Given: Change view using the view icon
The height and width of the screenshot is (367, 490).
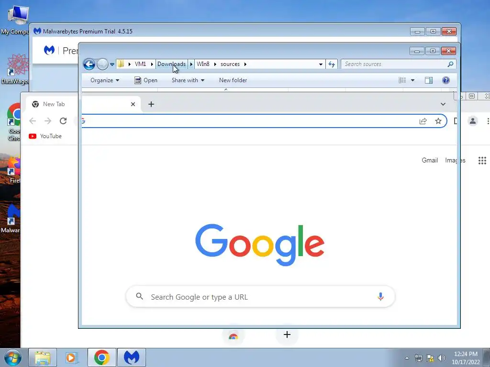Looking at the screenshot, I should coord(402,80).
